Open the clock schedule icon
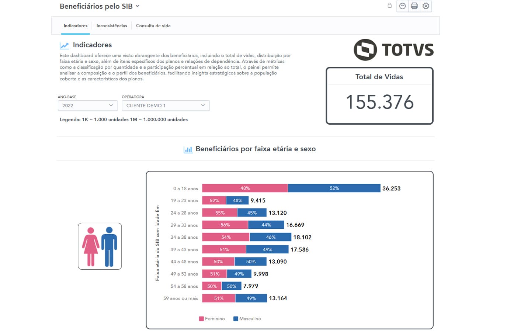 tap(402, 6)
